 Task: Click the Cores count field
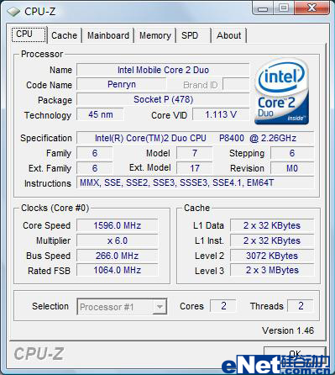[223, 306]
